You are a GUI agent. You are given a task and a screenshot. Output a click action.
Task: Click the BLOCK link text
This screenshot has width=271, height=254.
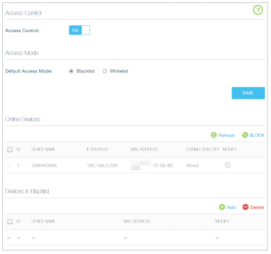click(x=257, y=135)
